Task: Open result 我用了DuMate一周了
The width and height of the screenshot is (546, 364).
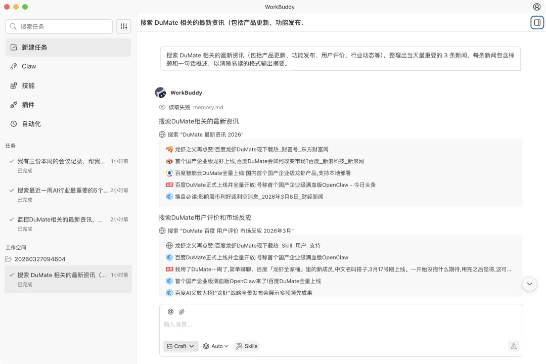Action: [343, 269]
